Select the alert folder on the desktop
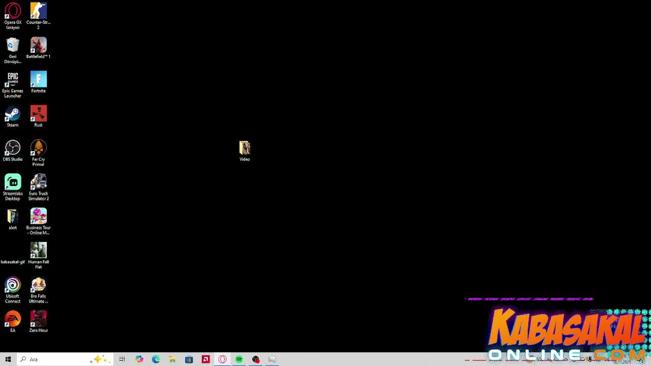The height and width of the screenshot is (366, 651). pos(13,219)
